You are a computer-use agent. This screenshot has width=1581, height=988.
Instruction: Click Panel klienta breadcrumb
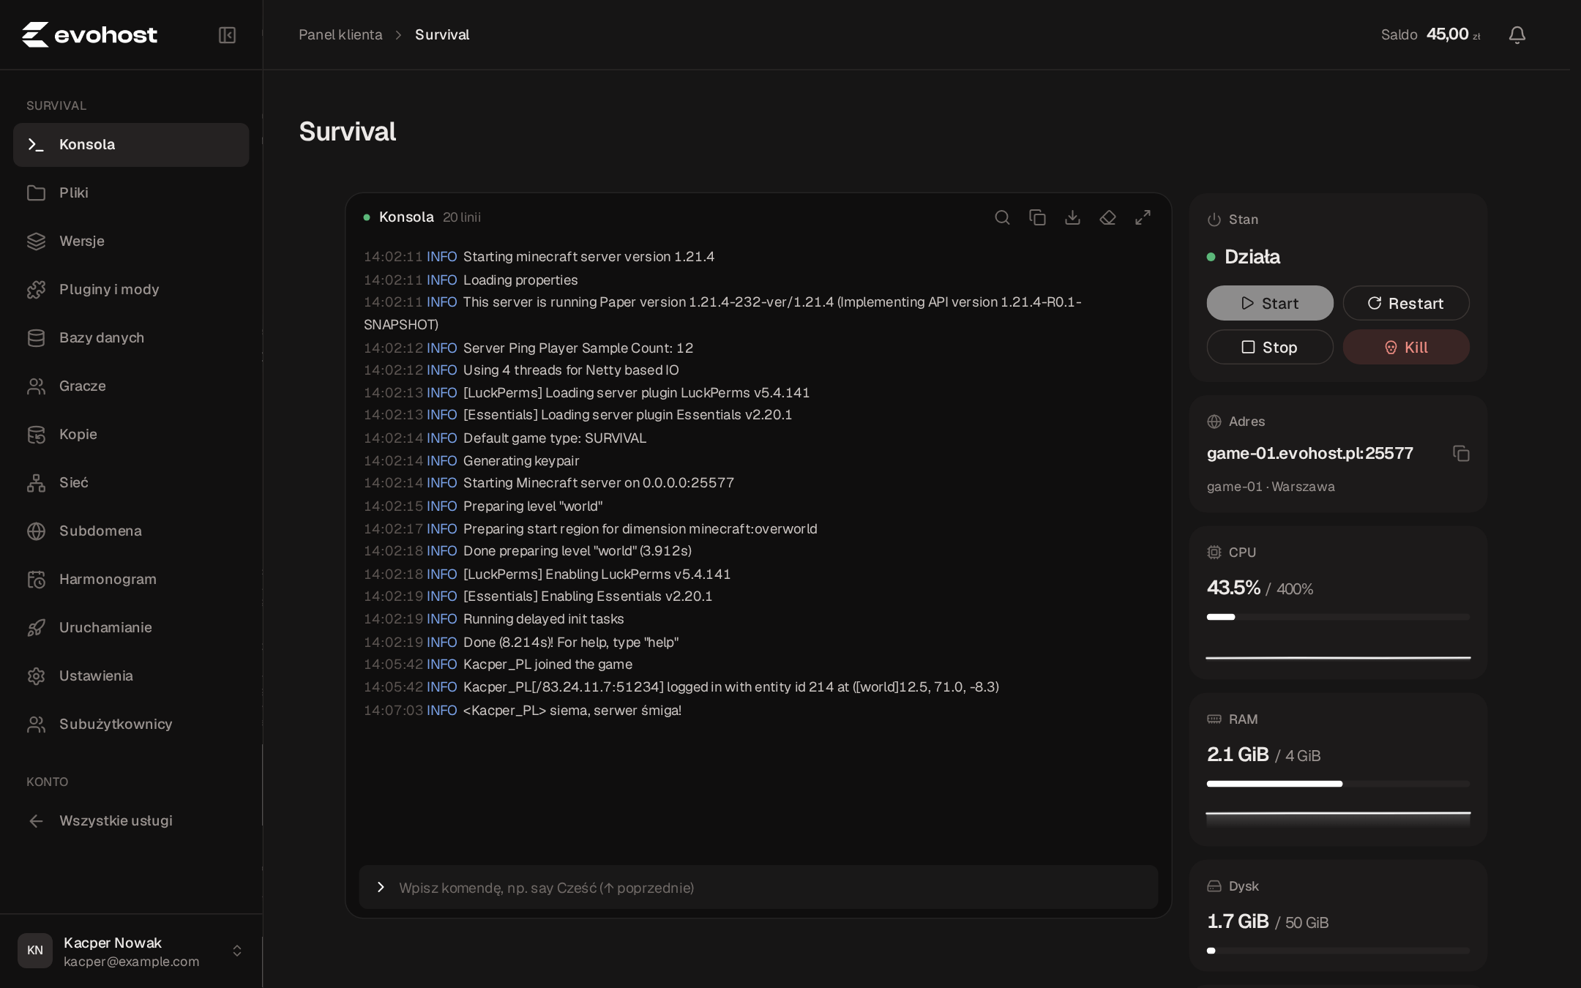tap(340, 35)
